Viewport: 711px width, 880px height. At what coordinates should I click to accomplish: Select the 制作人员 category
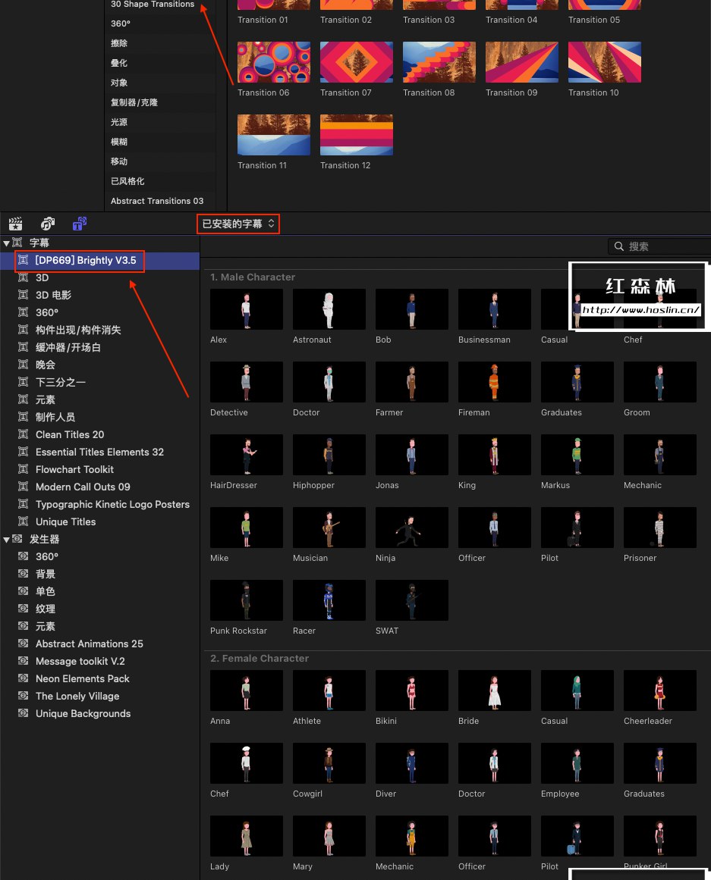pos(99,417)
